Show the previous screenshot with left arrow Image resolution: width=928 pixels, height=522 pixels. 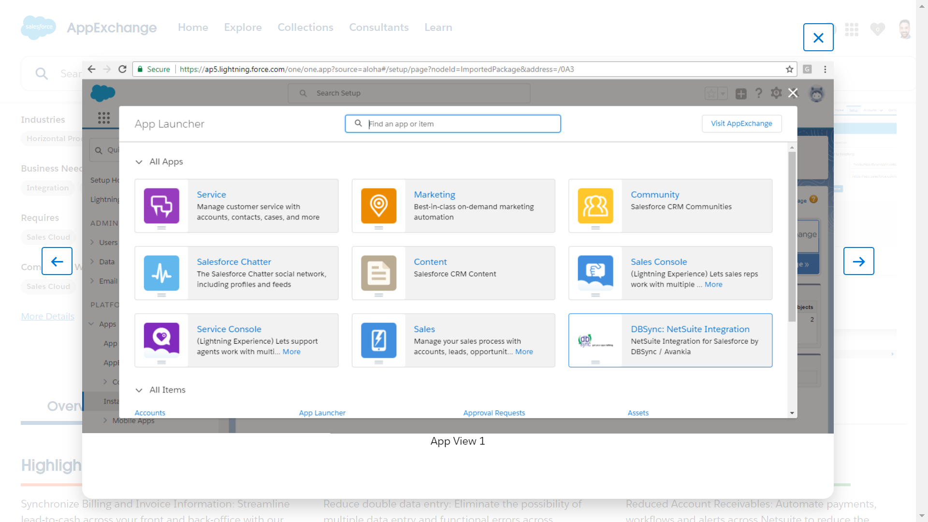pyautogui.click(x=57, y=261)
